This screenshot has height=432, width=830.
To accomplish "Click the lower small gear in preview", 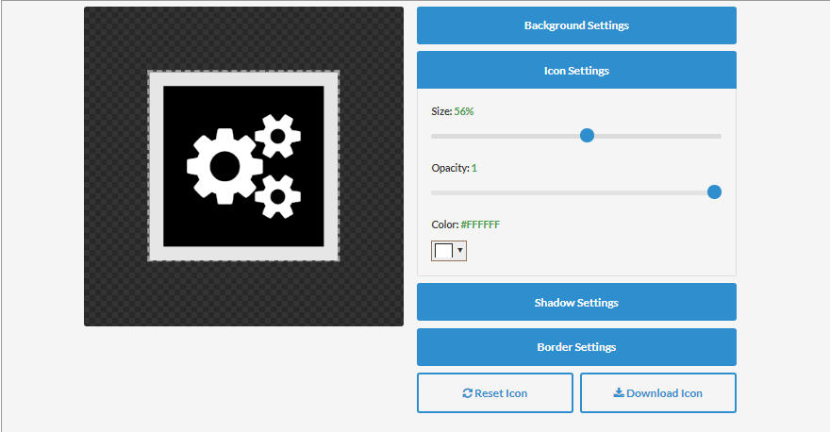I will 277,196.
